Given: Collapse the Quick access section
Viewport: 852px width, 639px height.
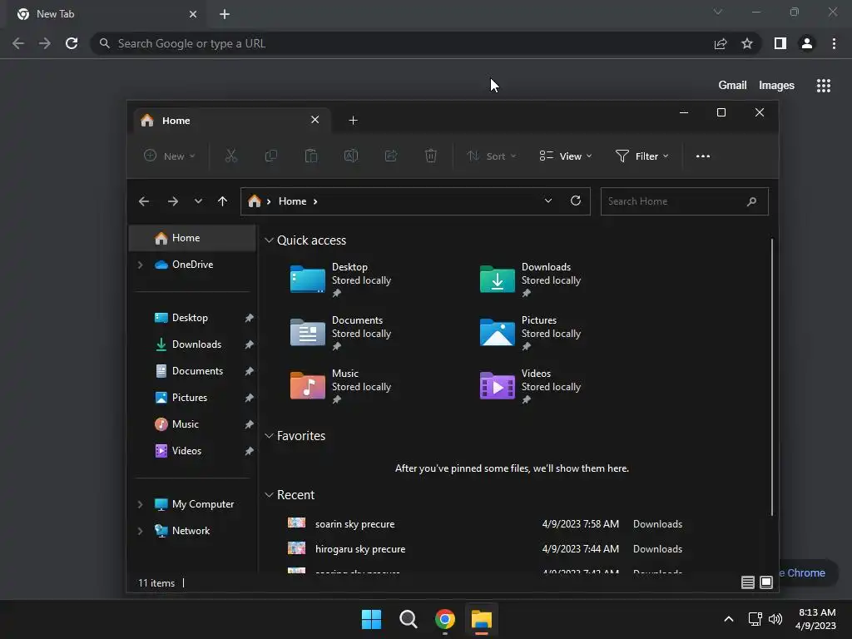Looking at the screenshot, I should pyautogui.click(x=269, y=240).
